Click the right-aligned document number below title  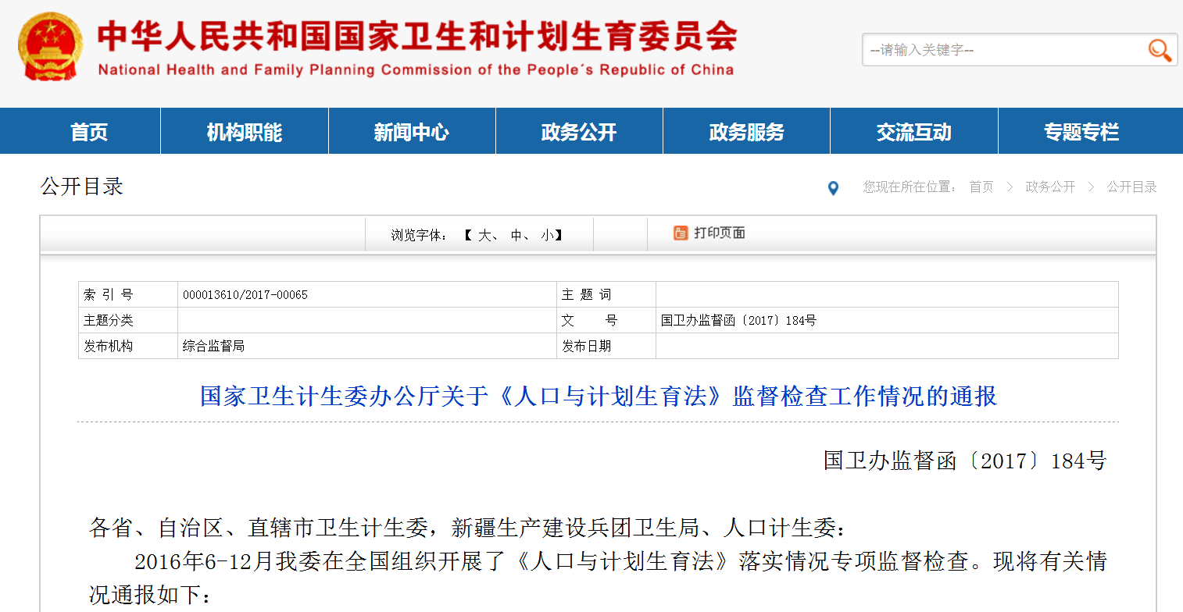[x=965, y=461]
